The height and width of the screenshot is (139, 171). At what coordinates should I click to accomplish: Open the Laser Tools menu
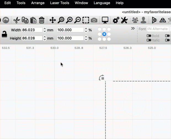coord(60,3)
